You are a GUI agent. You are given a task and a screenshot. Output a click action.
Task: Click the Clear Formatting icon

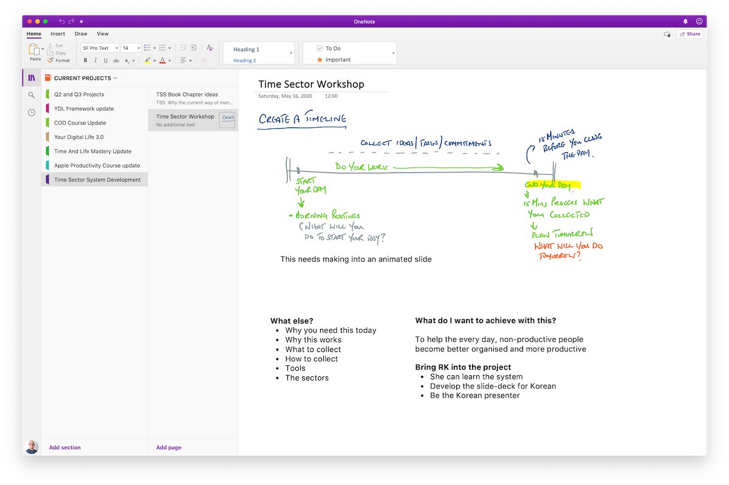(210, 48)
